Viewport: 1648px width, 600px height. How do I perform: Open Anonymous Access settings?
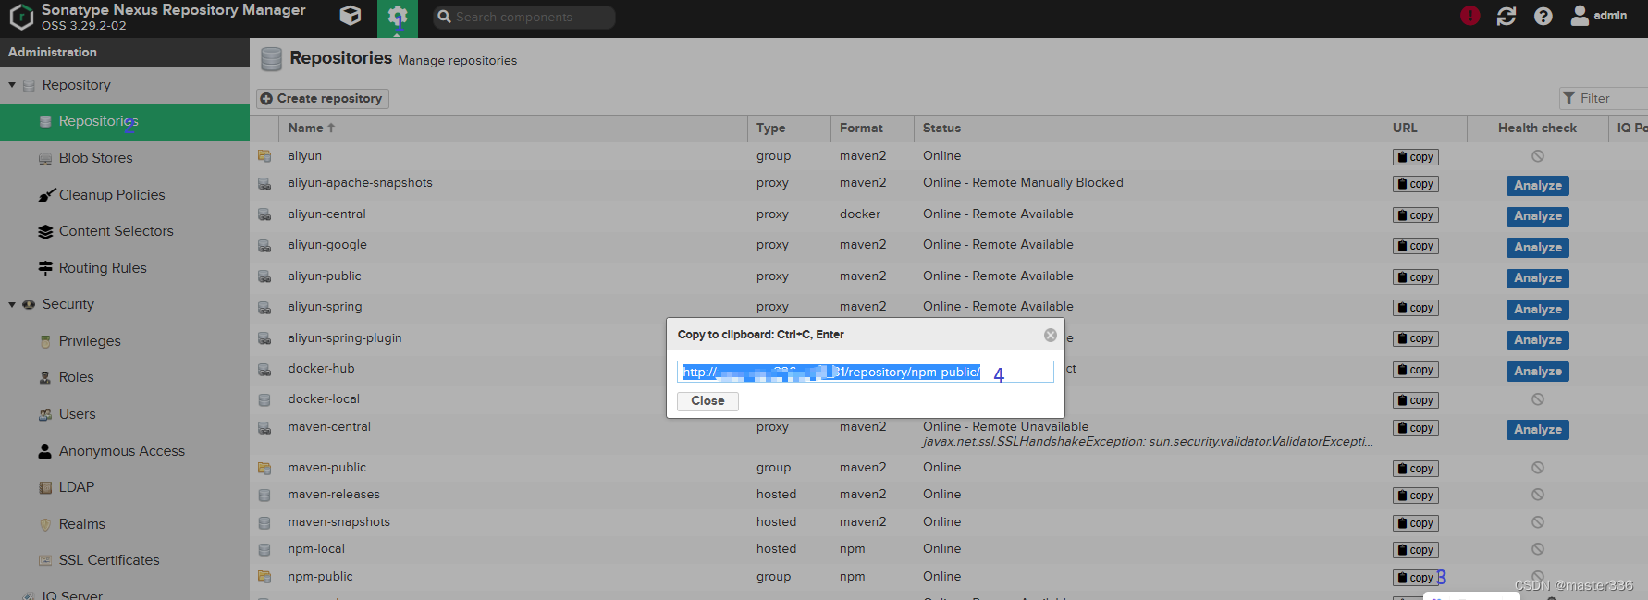[x=121, y=451]
